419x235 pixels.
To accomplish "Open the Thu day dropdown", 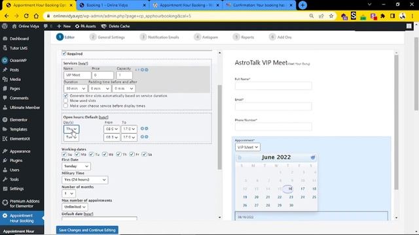I will tap(71, 129).
